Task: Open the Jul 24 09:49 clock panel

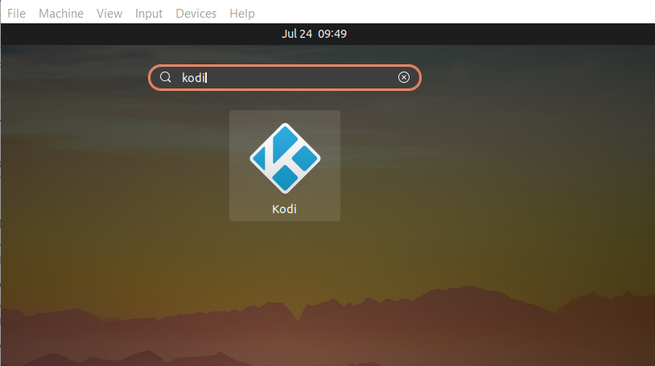Action: 314,34
